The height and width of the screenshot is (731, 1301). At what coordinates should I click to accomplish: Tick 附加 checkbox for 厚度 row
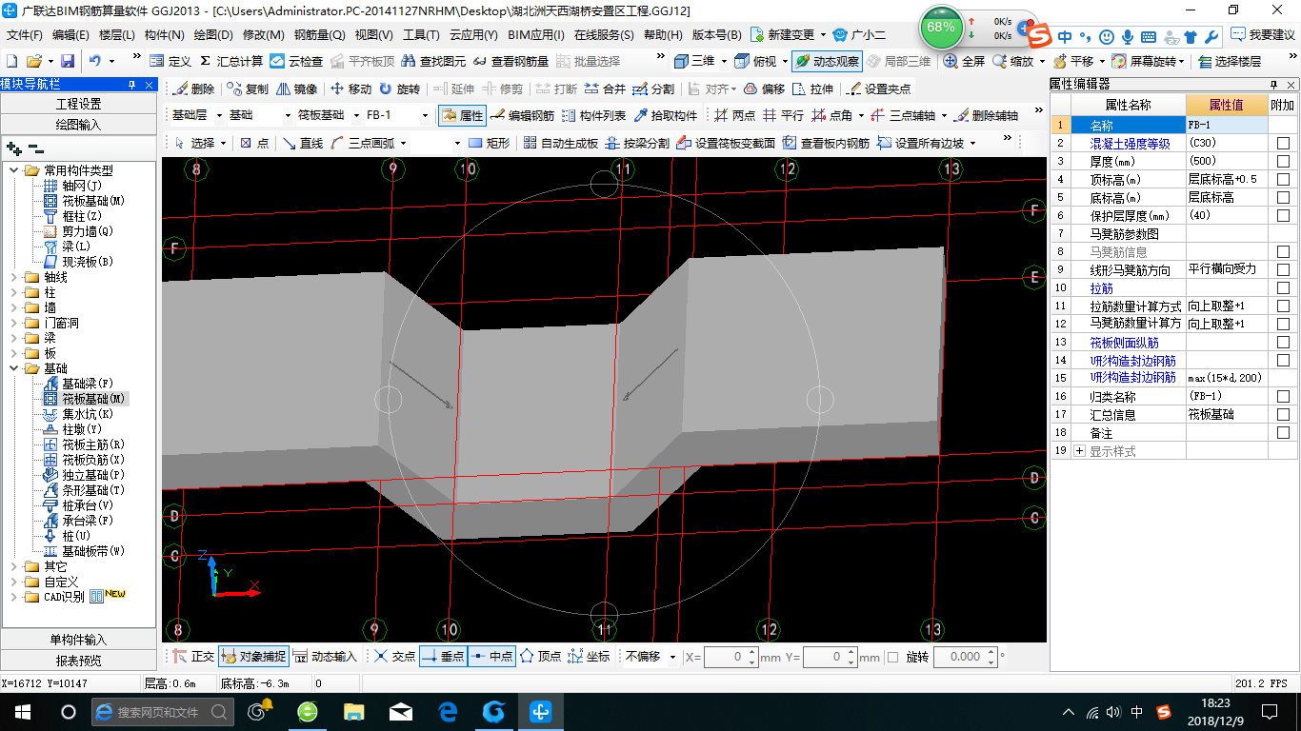1283,162
